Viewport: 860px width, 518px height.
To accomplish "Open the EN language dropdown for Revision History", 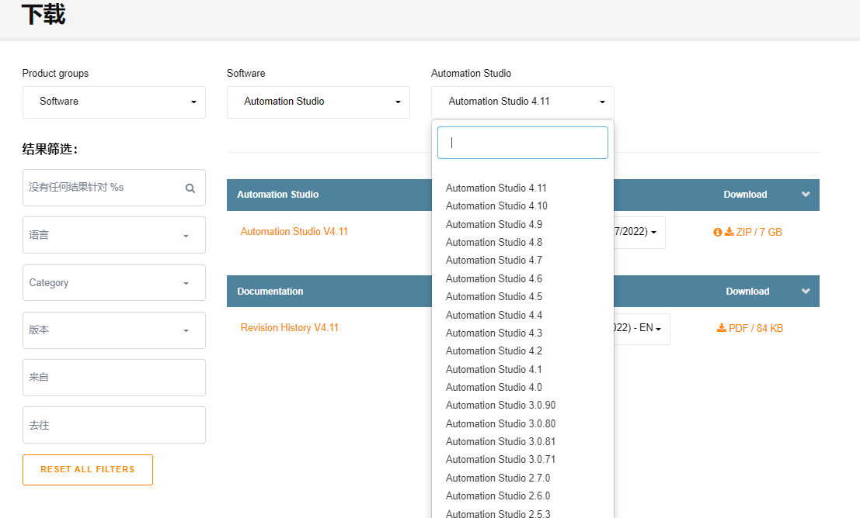I will point(642,329).
